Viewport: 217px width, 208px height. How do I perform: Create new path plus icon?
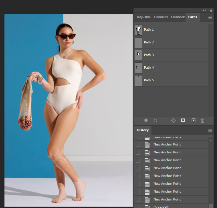[x=193, y=120]
